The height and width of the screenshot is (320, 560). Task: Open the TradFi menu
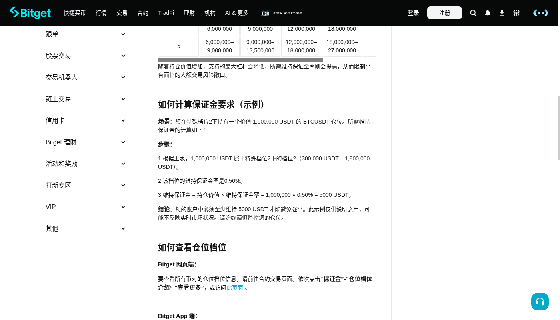click(166, 13)
